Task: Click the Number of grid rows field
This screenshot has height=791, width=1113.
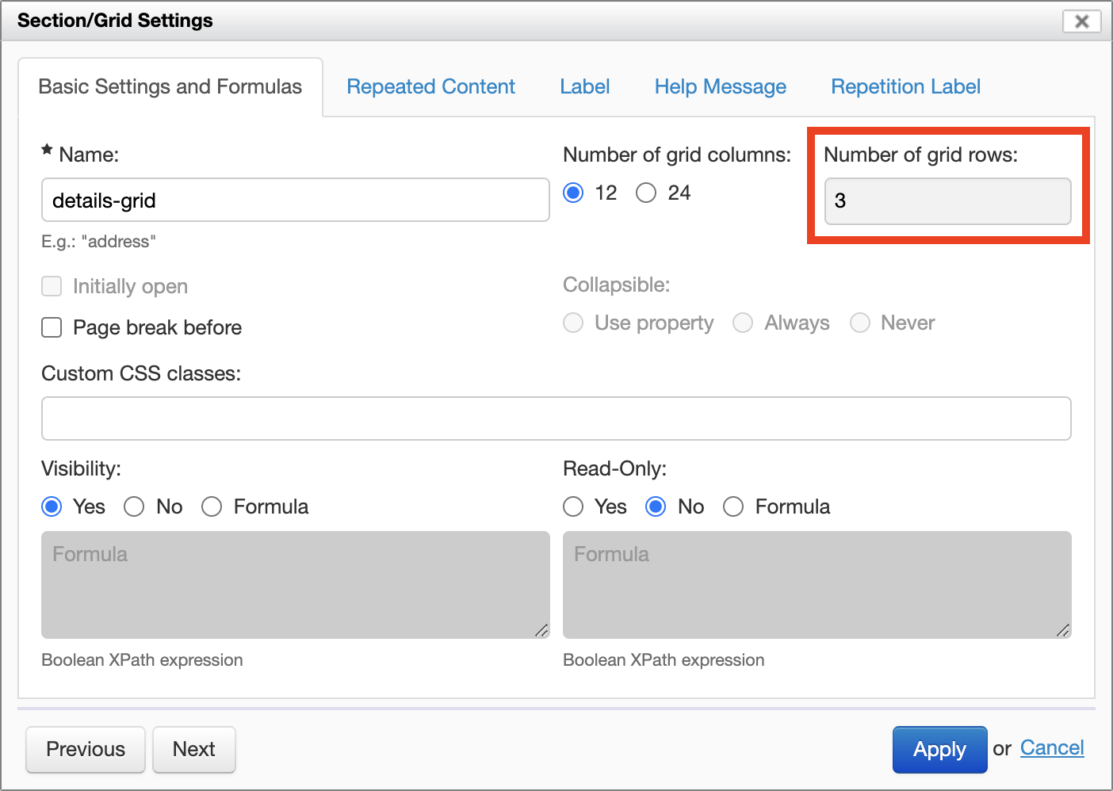Action: (x=947, y=201)
